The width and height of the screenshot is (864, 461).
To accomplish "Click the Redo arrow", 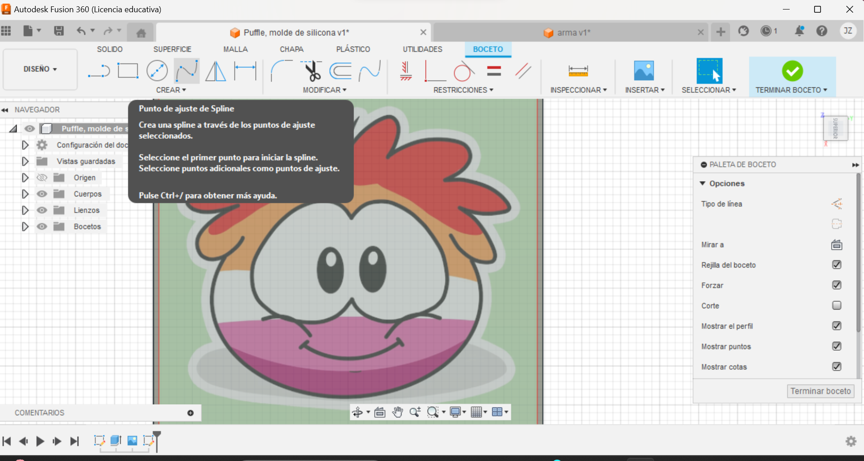I will (108, 31).
